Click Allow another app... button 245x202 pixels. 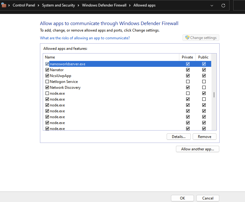198,149
